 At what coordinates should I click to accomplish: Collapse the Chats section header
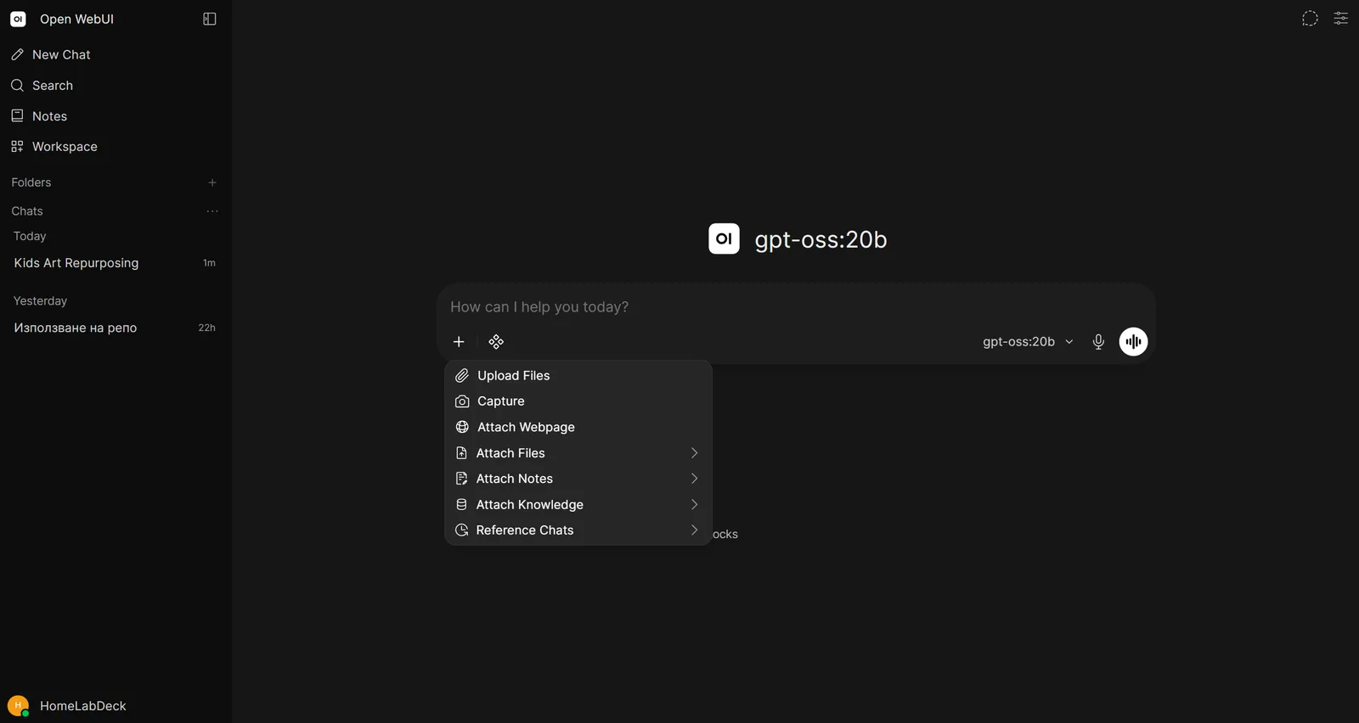click(x=27, y=211)
